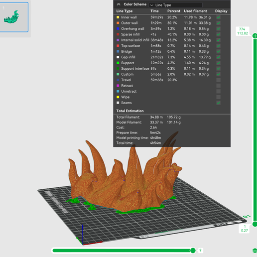
Task: Click the Overhang wall blue swatch
Action: coord(118,29)
